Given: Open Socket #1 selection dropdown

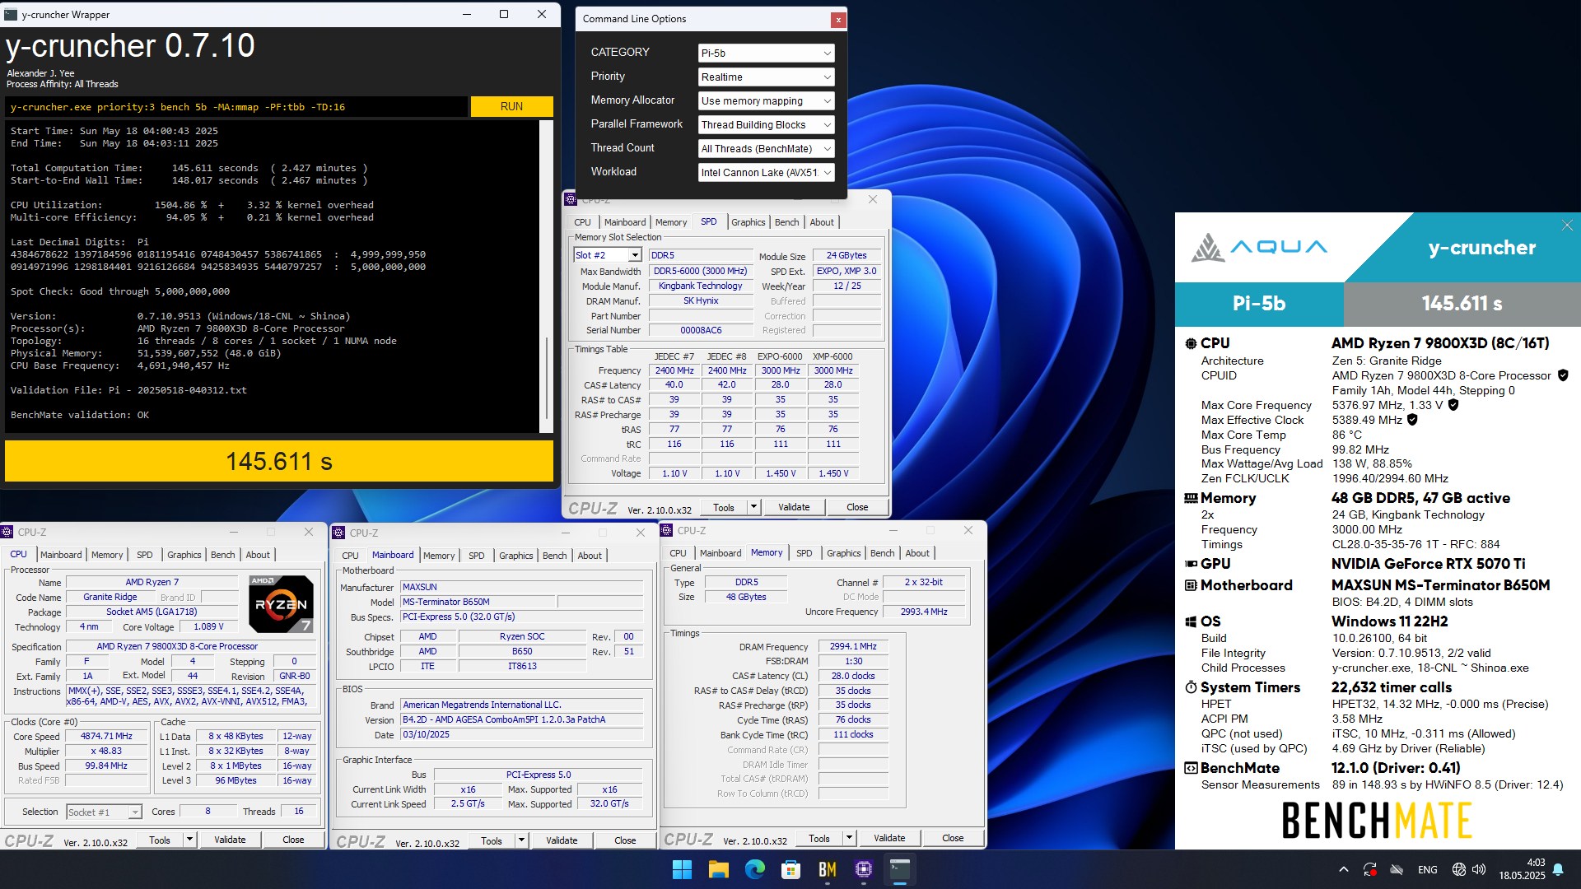Looking at the screenshot, I should pos(104,812).
